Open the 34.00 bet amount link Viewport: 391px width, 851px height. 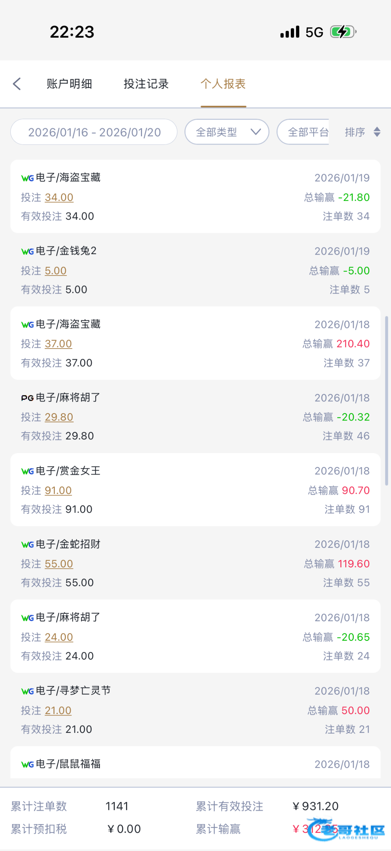click(x=59, y=197)
